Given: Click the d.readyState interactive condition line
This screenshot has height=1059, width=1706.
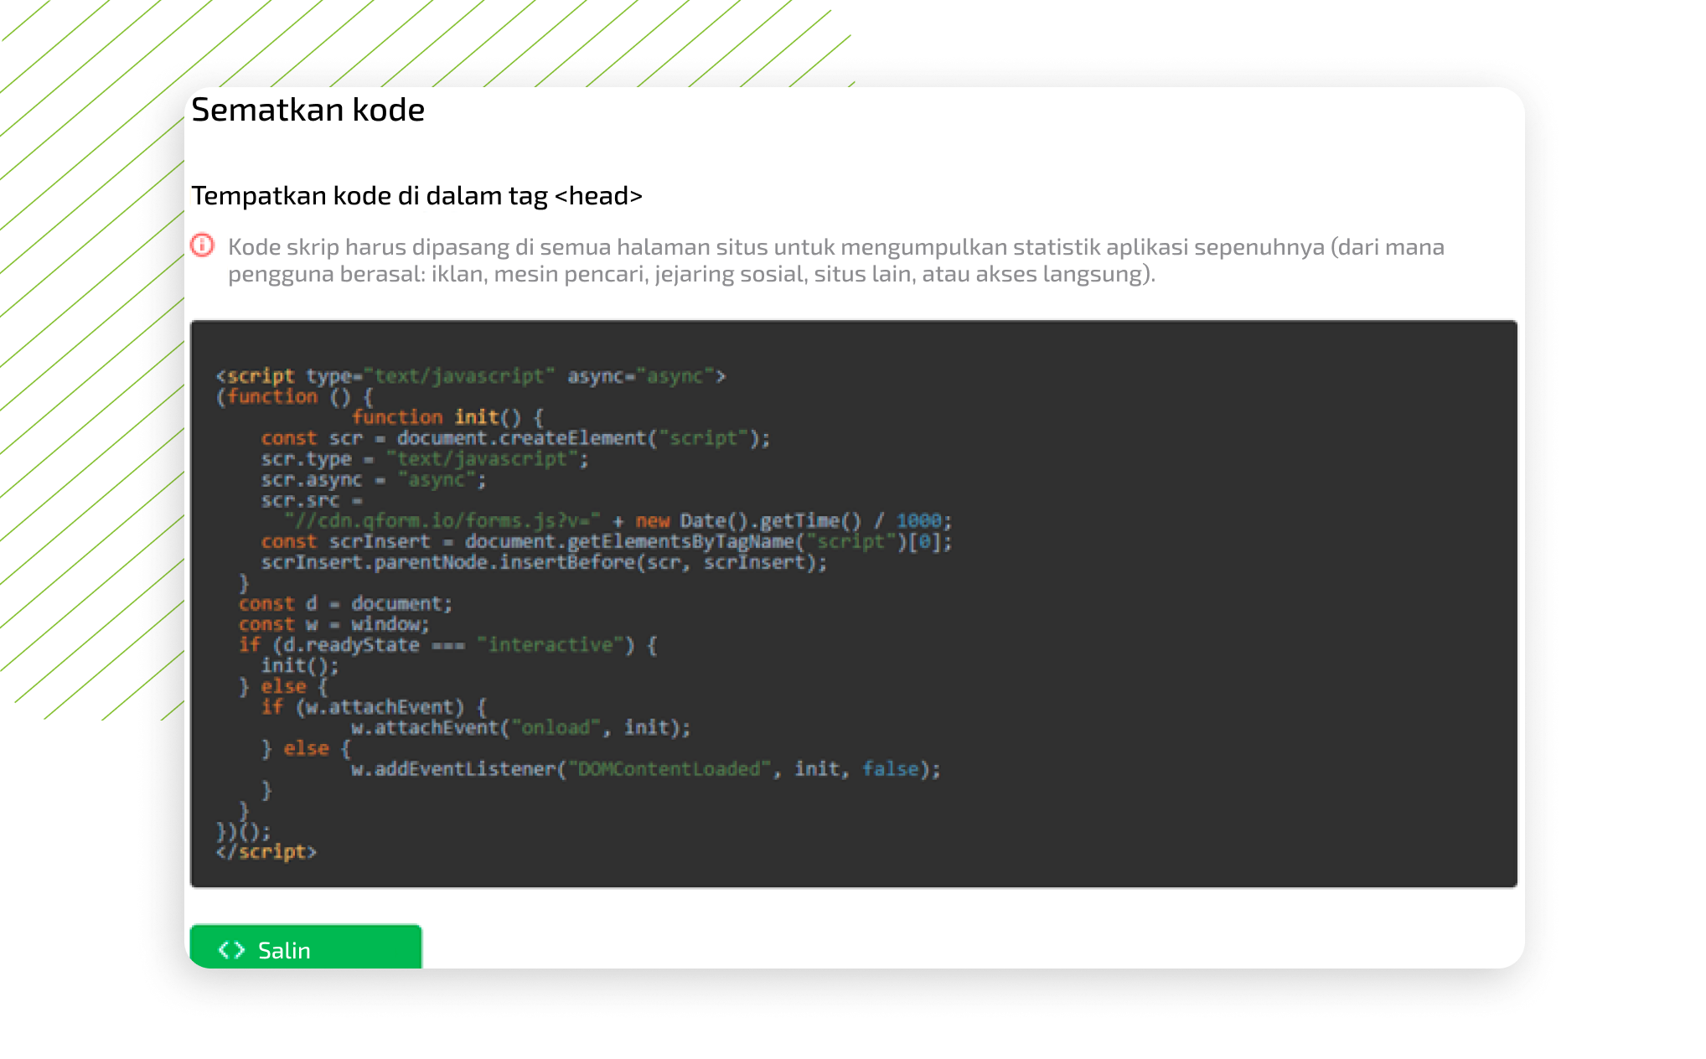Looking at the screenshot, I should [447, 645].
